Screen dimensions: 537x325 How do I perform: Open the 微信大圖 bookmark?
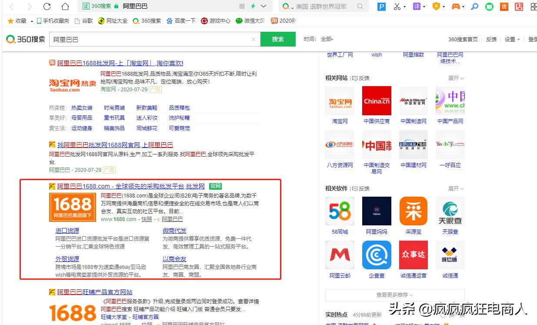click(x=250, y=21)
